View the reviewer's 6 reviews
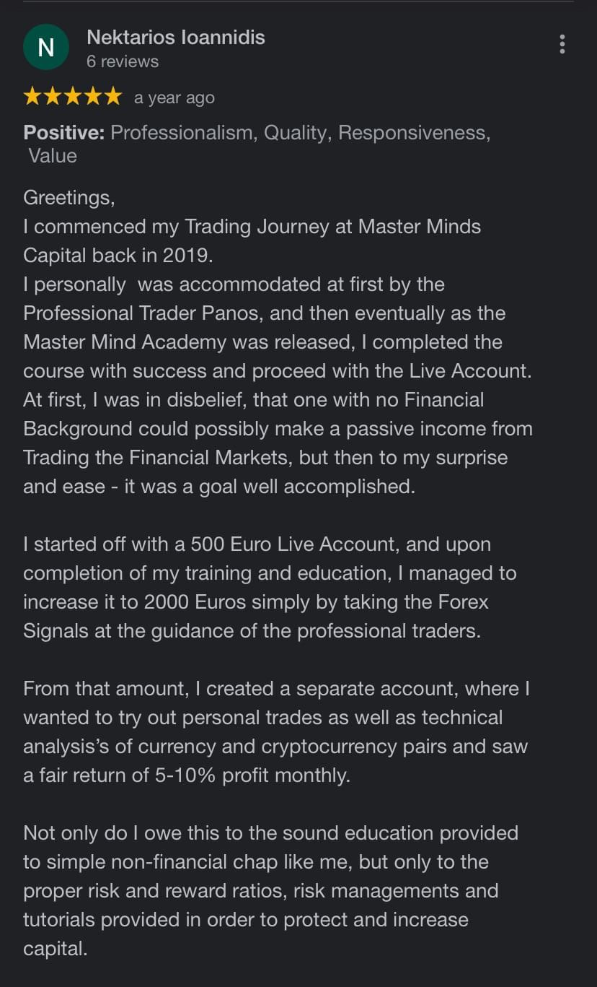Screen dimensions: 597x987 pos(123,62)
